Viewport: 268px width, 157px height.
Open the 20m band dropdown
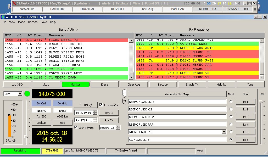pos(20,94)
